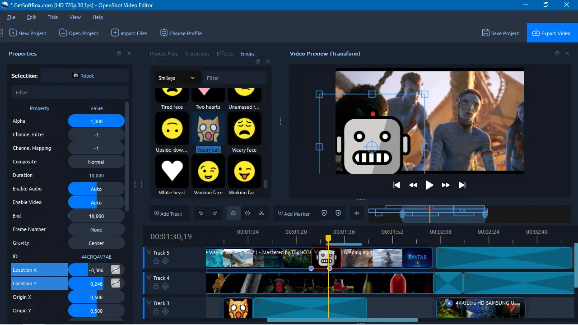Viewport: 578px width, 325px height.
Task: Lock Track 4
Action: [156, 286]
